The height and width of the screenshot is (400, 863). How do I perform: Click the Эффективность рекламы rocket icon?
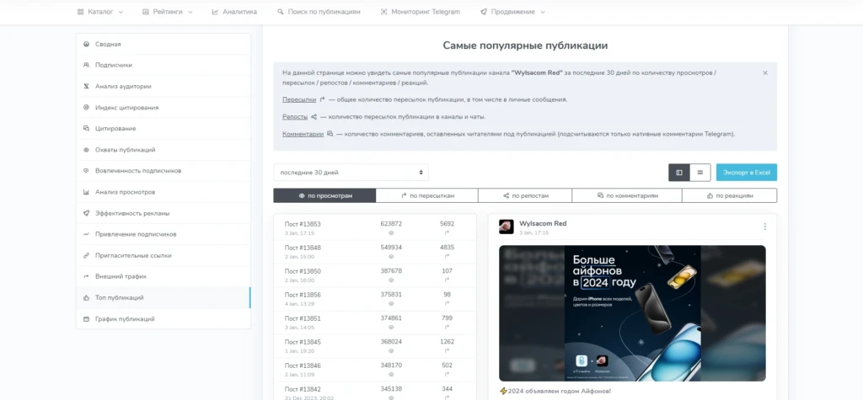(86, 213)
